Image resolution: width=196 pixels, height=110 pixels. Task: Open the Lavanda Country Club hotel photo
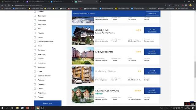coord(83,95)
